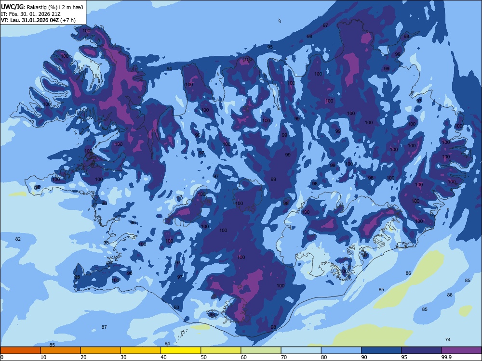Screen dimensions: 482x361
Task: Select the purple above-99.9 legend band
Action: click(461, 350)
